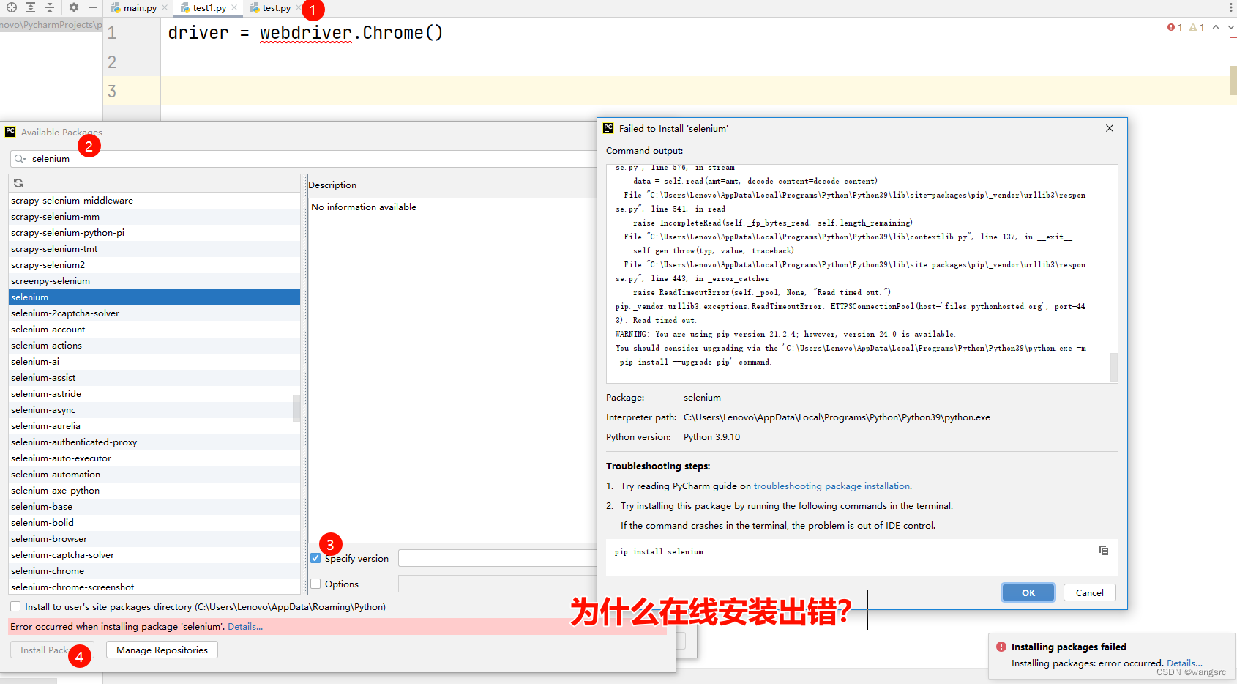Click the expand all icon in project toolbar

tap(31, 7)
